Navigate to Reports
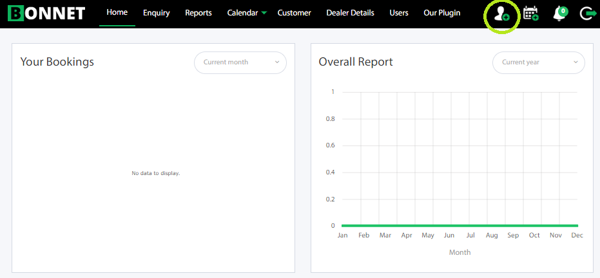Viewport: 600px width, 278px height. click(x=198, y=13)
